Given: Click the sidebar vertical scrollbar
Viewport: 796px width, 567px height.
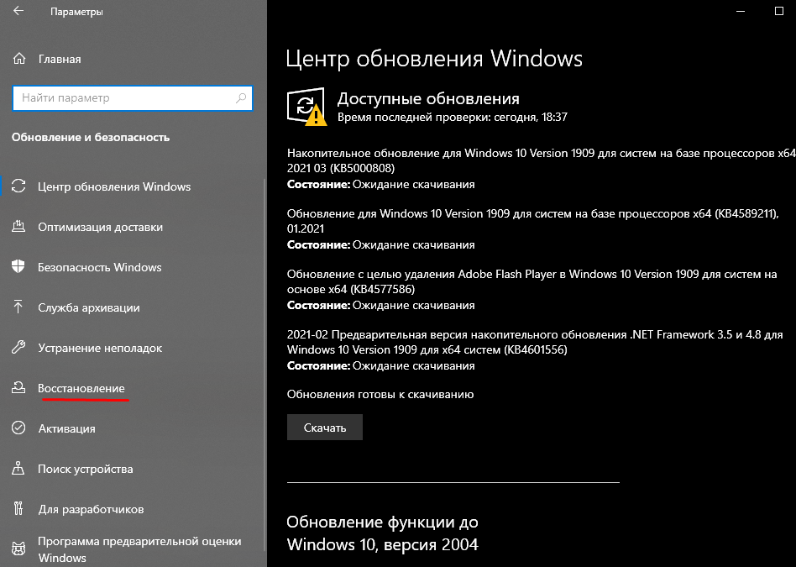Looking at the screenshot, I should pyautogui.click(x=264, y=336).
